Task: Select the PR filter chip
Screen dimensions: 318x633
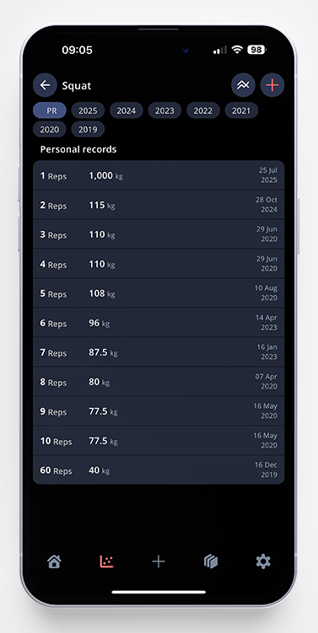Action: pos(50,110)
